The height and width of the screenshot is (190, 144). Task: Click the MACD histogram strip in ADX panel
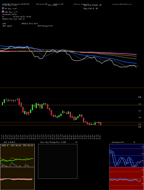point(16,179)
